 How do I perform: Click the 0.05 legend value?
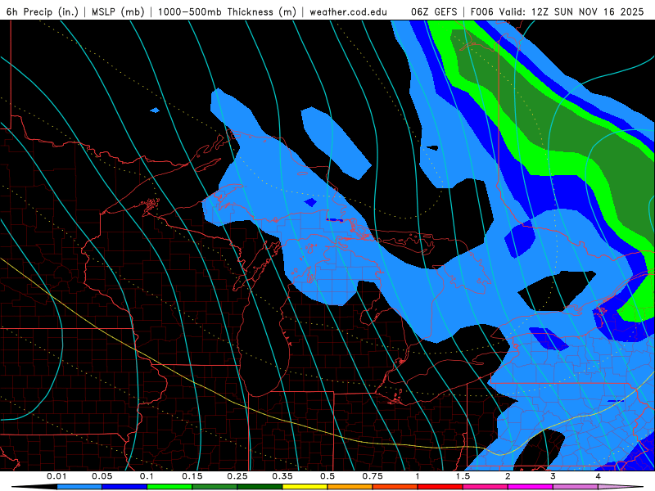(x=102, y=476)
